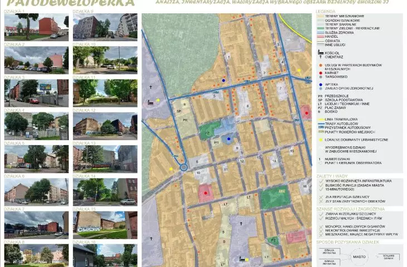The height and width of the screenshot is (267, 407).
Task: Click the ZALETY I WADY heading
Action: tap(332, 176)
